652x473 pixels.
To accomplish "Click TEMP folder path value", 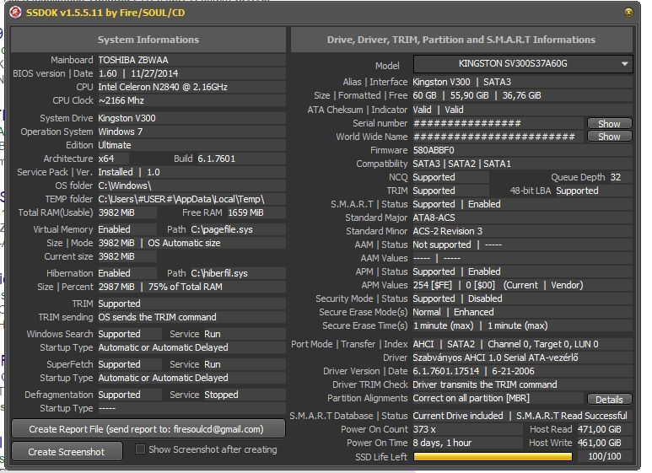I will 181,199.
